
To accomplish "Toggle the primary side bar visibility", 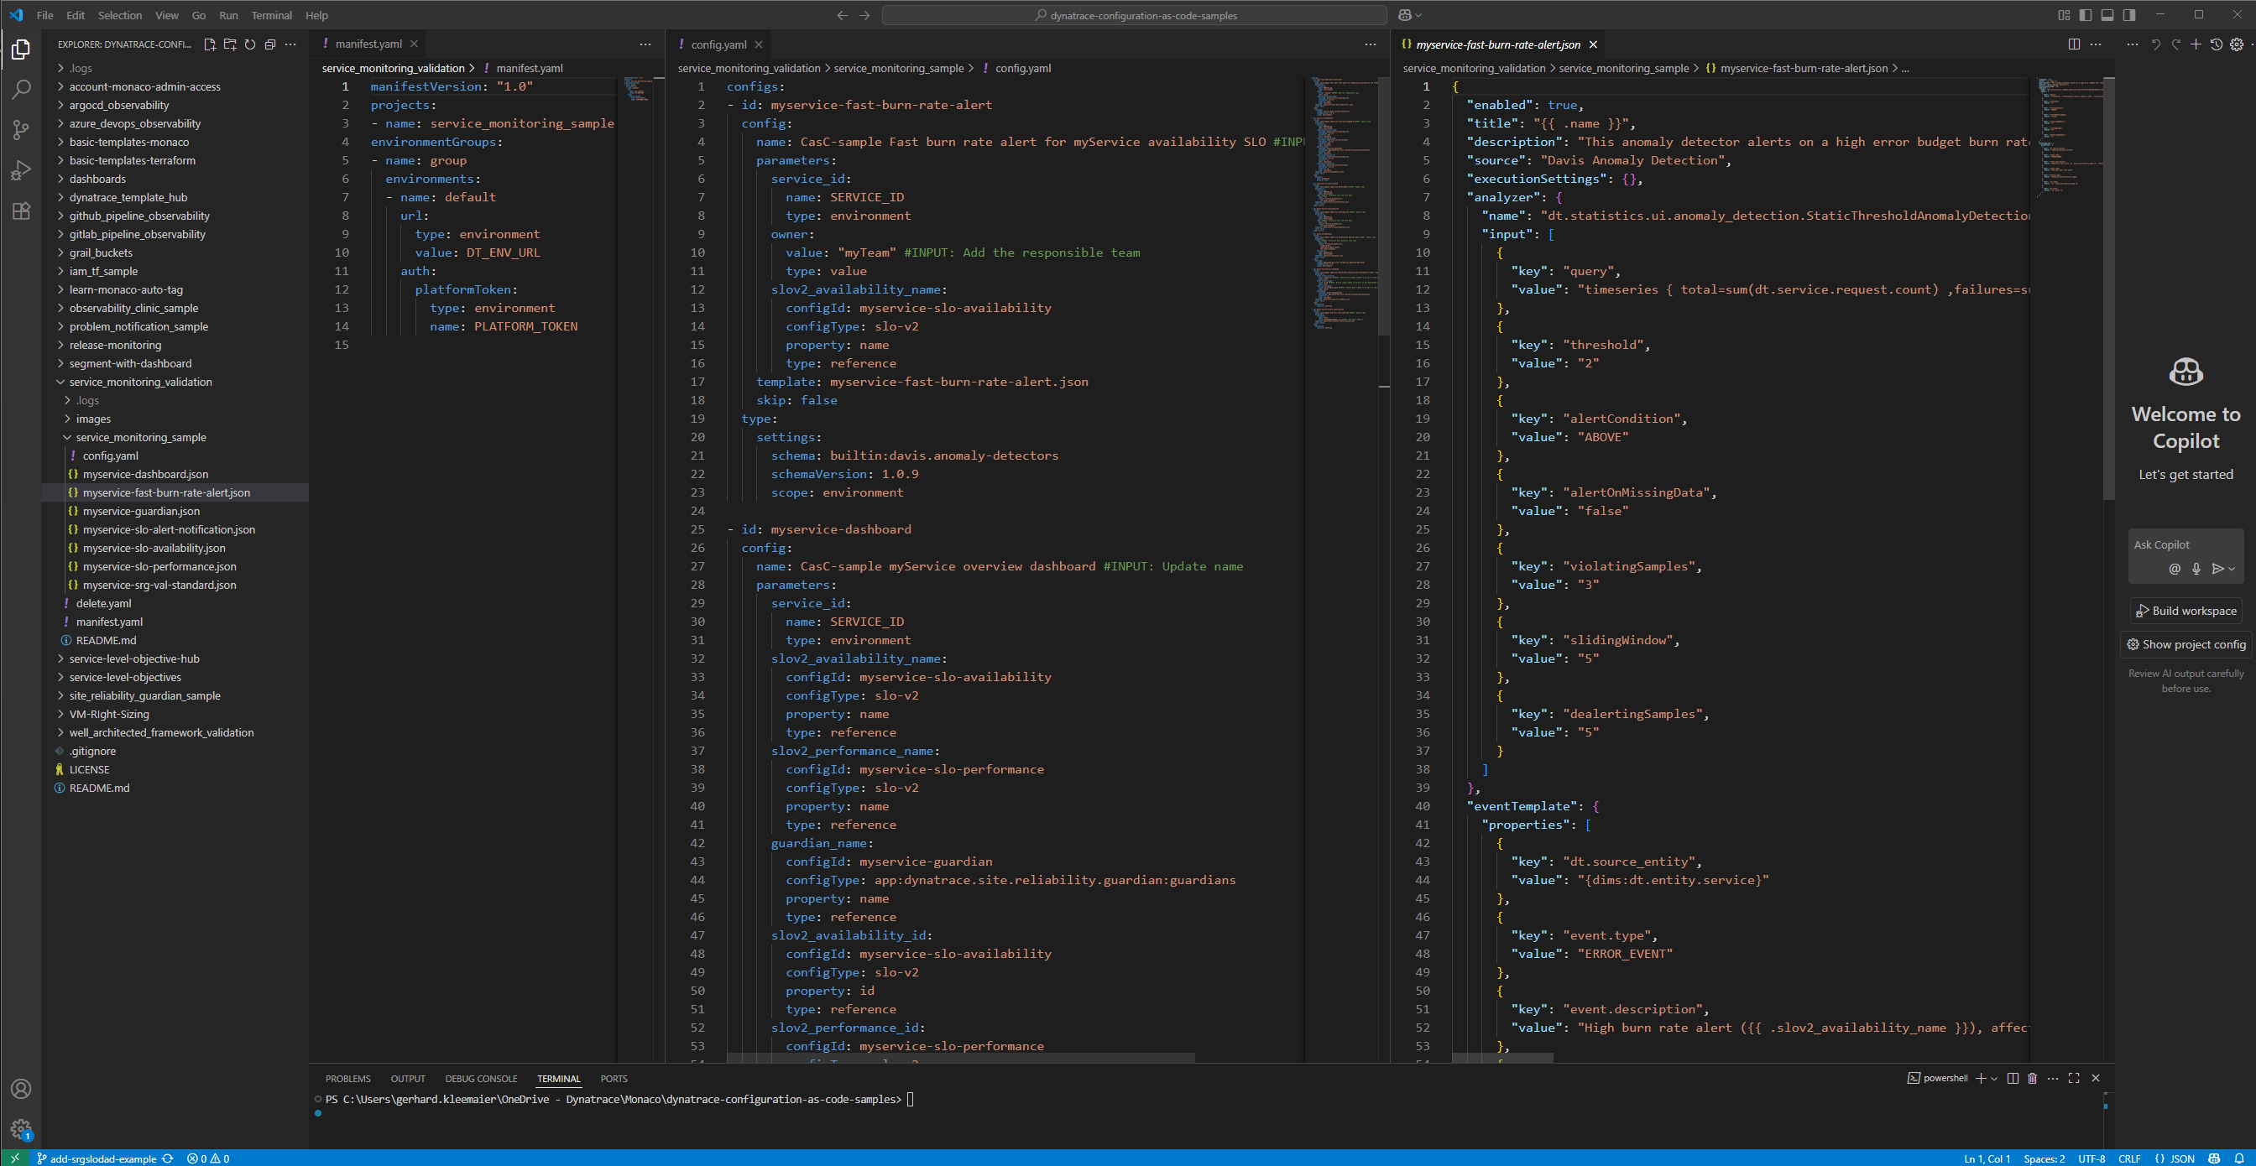I will [2086, 15].
